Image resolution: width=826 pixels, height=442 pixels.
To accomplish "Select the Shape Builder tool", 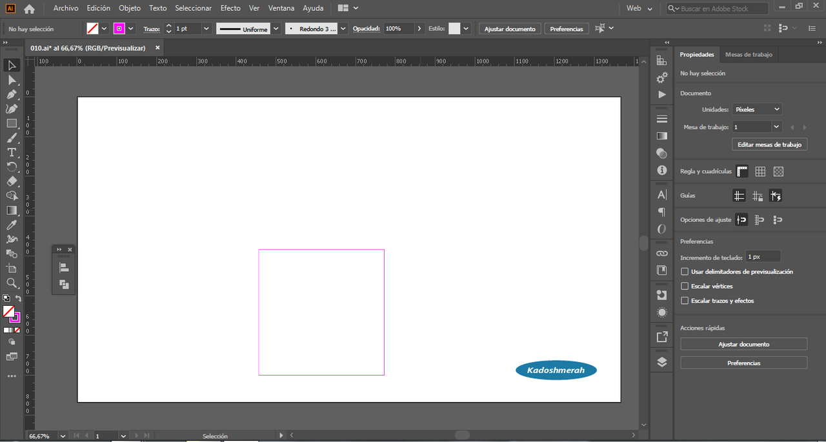I will point(12,196).
